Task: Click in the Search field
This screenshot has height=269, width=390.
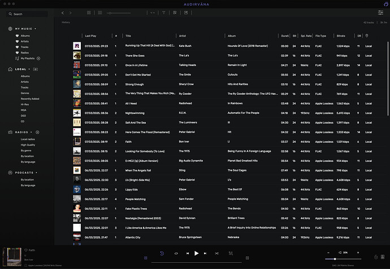Action: [x=27, y=14]
